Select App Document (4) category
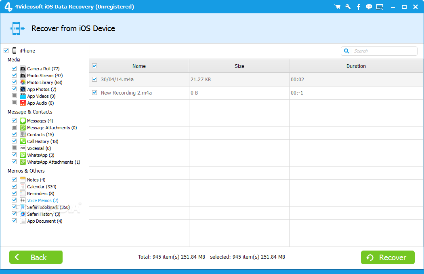Viewport: 424px width, 274px height. click(x=44, y=221)
